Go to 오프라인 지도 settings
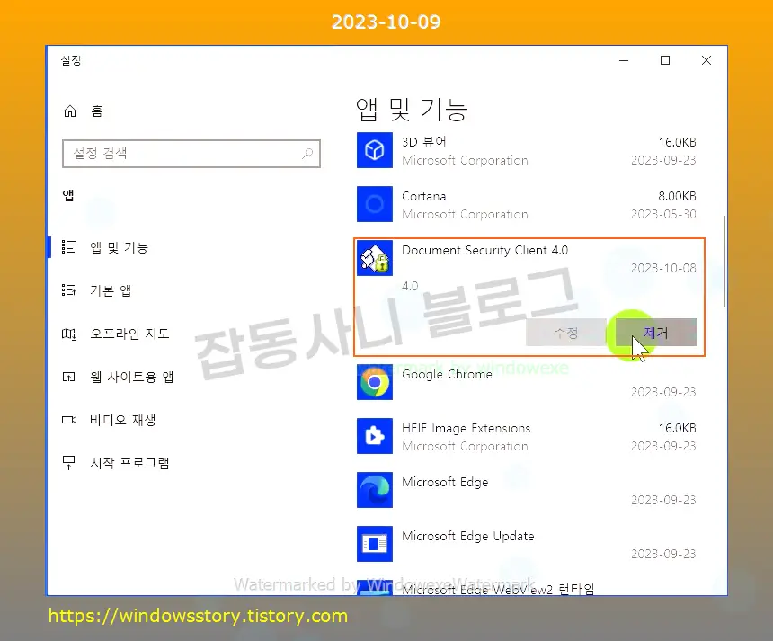773x641 pixels. pyautogui.click(x=129, y=334)
